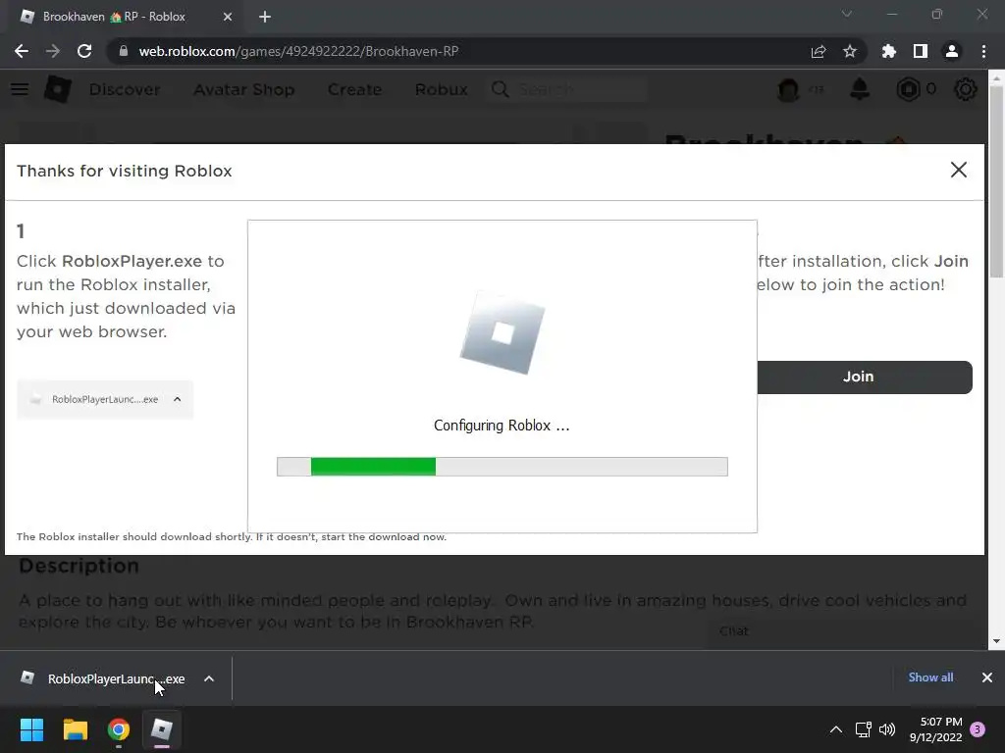
Task: Click the share page icon in address bar
Action: pyautogui.click(x=818, y=51)
